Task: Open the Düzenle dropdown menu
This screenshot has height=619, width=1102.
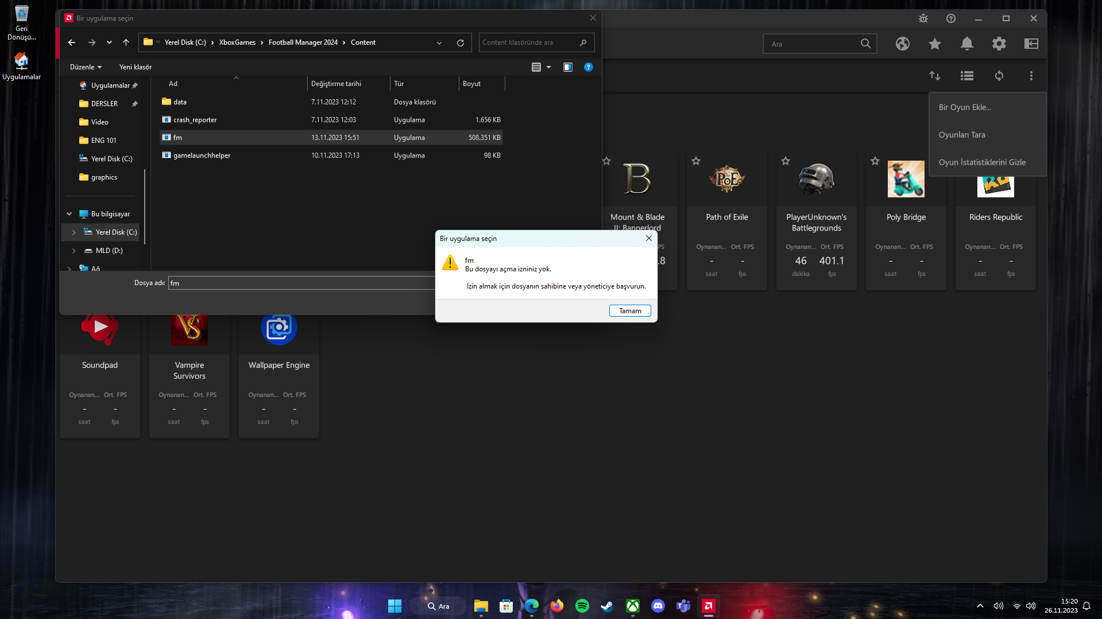Action: pos(86,67)
